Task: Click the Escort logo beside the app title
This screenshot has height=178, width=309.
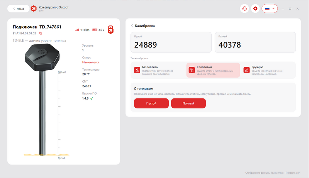Action: coord(34,8)
